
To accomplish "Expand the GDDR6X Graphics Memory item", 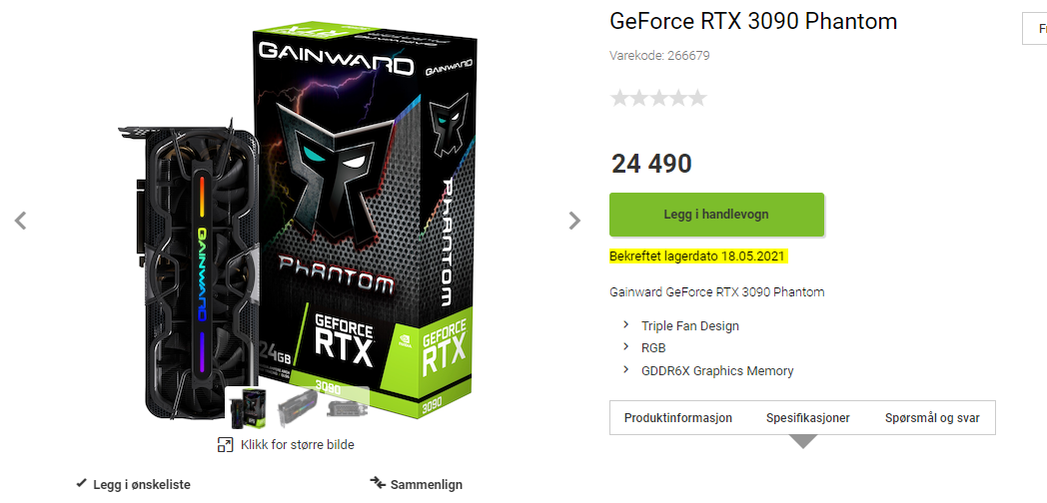I will click(627, 370).
